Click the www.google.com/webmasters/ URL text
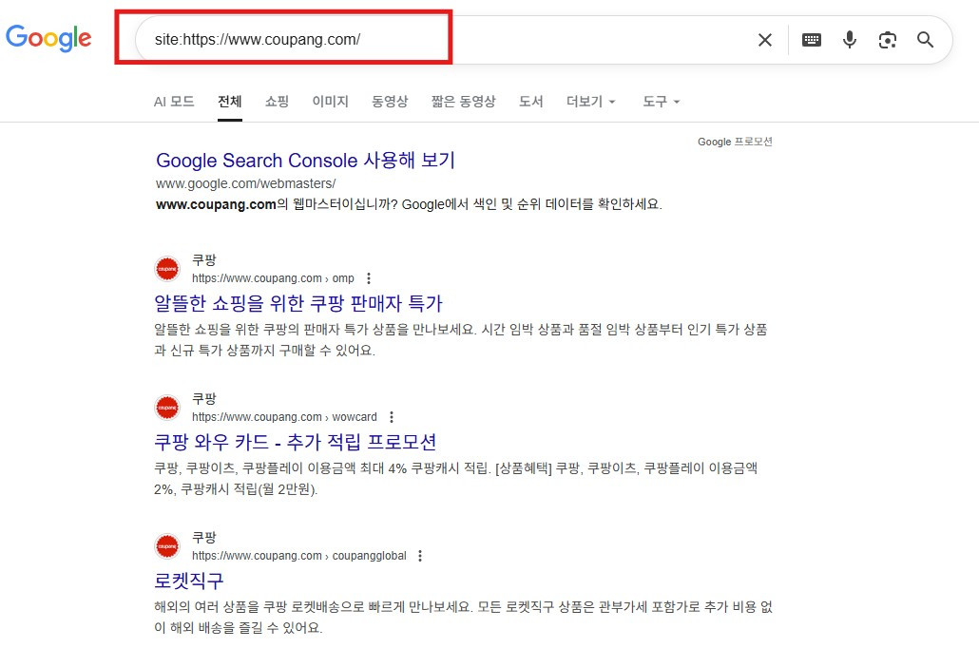 (245, 183)
